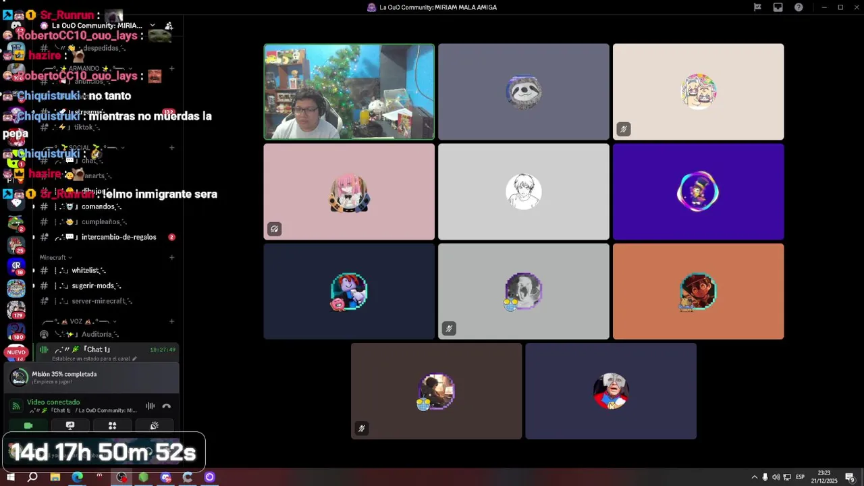Share your screen button in voice panel
864x486 pixels.
[x=70, y=425]
